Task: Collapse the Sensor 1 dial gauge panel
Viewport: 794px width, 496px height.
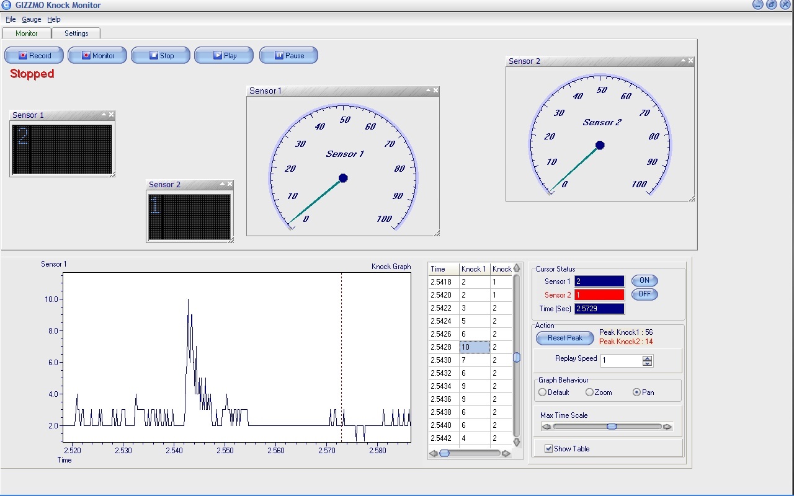Action: [x=428, y=91]
